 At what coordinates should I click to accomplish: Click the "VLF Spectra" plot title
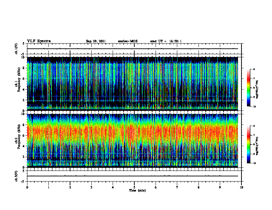tap(39, 41)
